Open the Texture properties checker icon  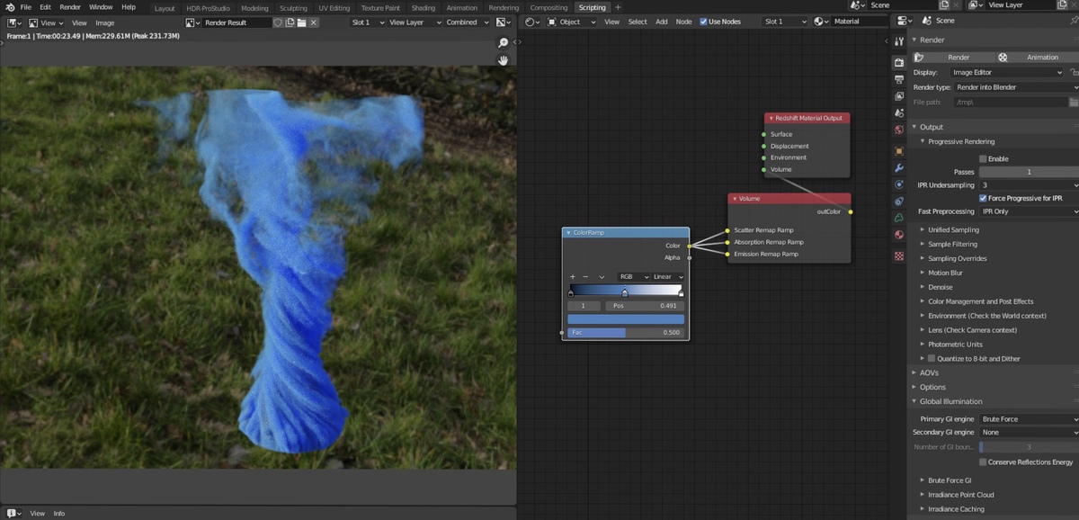[899, 256]
